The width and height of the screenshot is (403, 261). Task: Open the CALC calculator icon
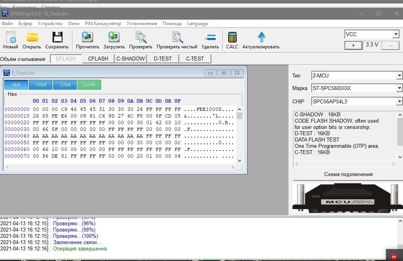coord(232,37)
